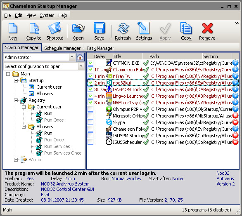
Task: Click the home icon beside Administrator
Action: (x=80, y=57)
